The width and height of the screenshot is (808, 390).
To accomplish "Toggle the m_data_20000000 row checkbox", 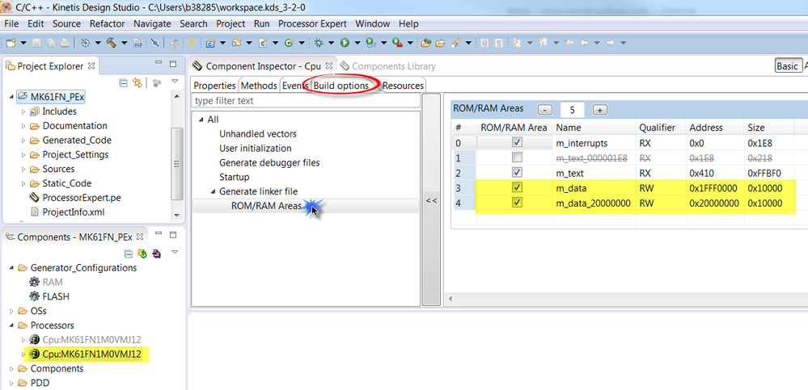I will [x=517, y=203].
